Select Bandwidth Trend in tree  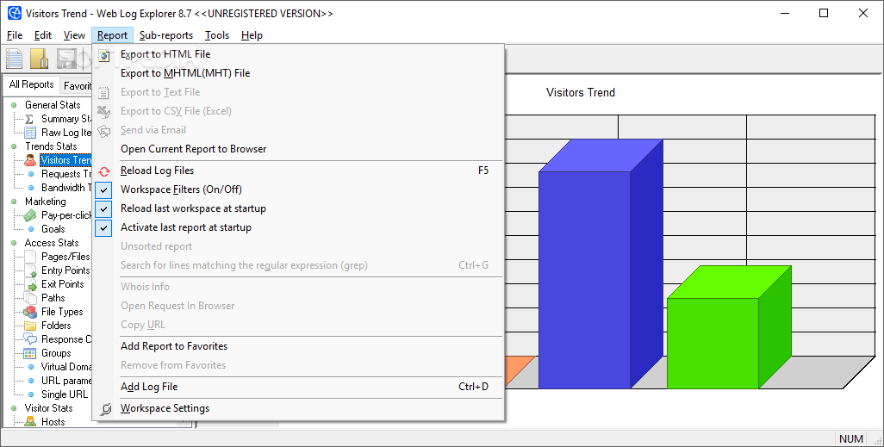coord(66,188)
